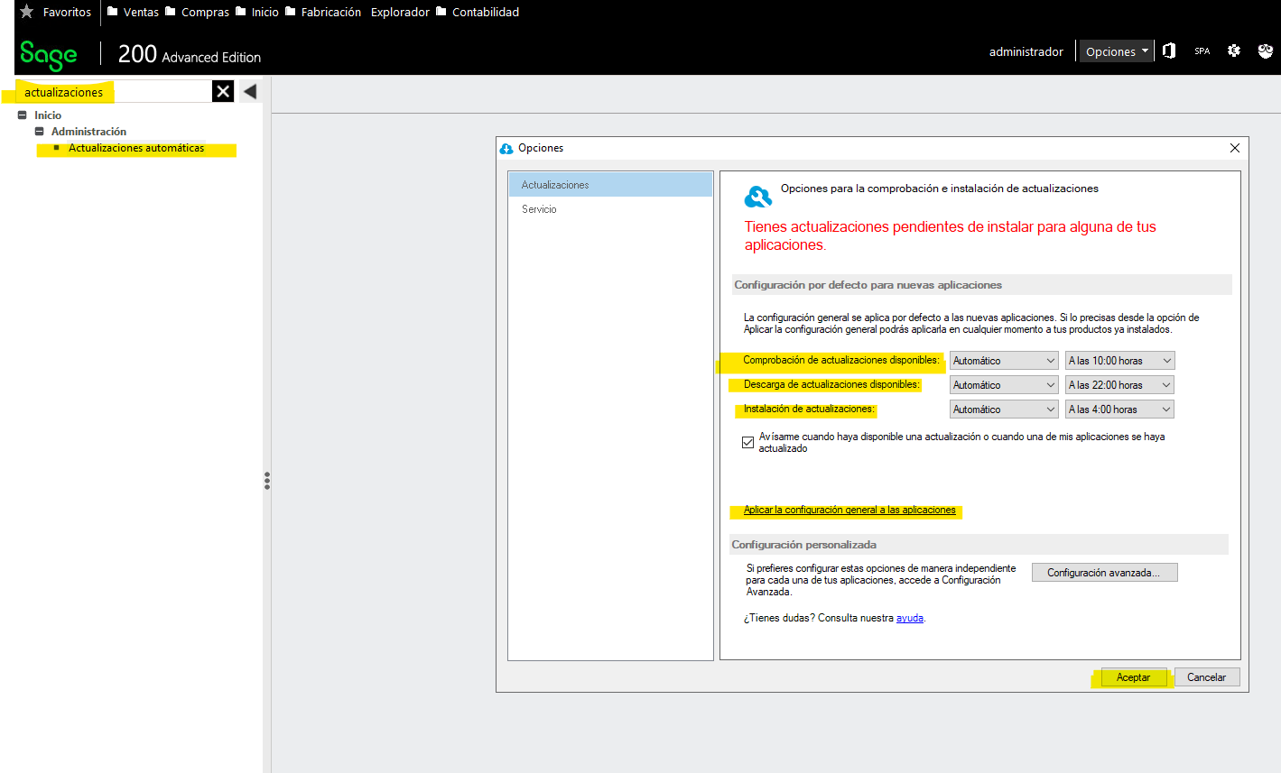Click the Aceptar button
Viewport: 1281px width, 773px height.
click(1133, 677)
